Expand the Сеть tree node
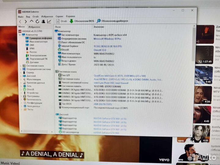 tap(21, 86)
